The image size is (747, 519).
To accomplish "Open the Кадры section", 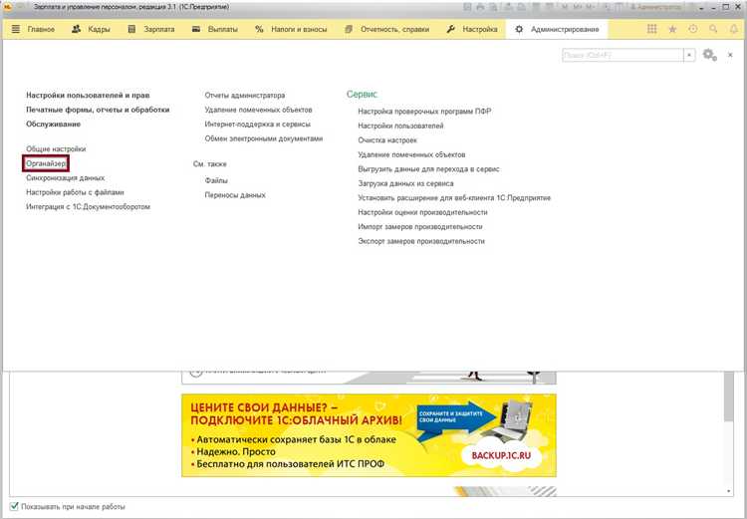I will pyautogui.click(x=91, y=29).
